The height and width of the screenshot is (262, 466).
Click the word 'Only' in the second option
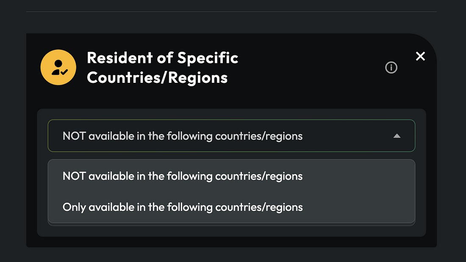click(72, 207)
